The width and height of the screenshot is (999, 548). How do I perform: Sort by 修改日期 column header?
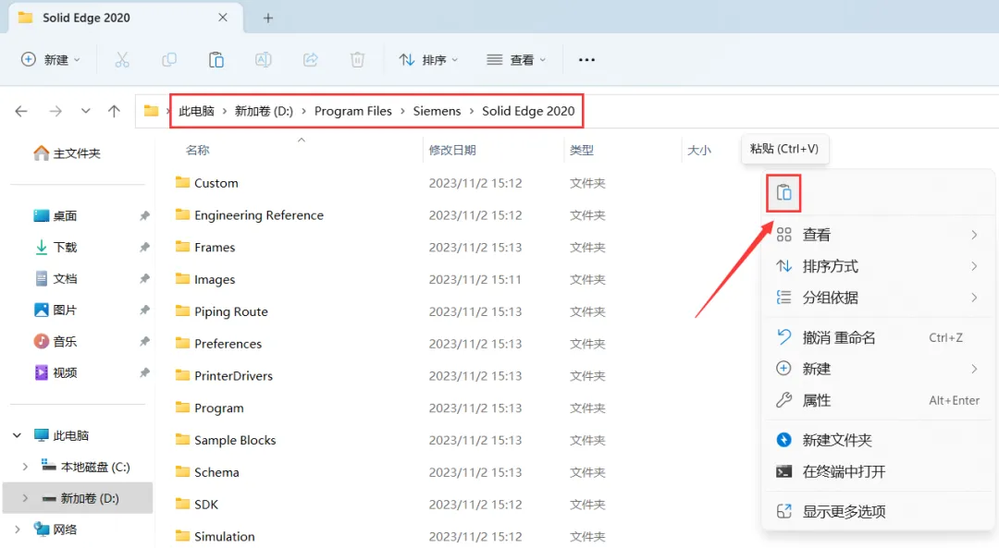point(452,151)
